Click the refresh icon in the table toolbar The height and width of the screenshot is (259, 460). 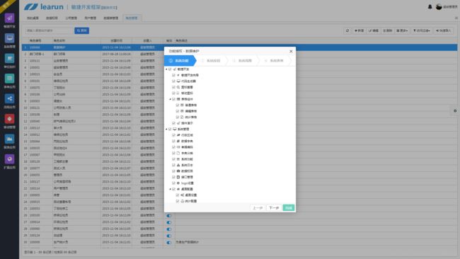click(347, 30)
